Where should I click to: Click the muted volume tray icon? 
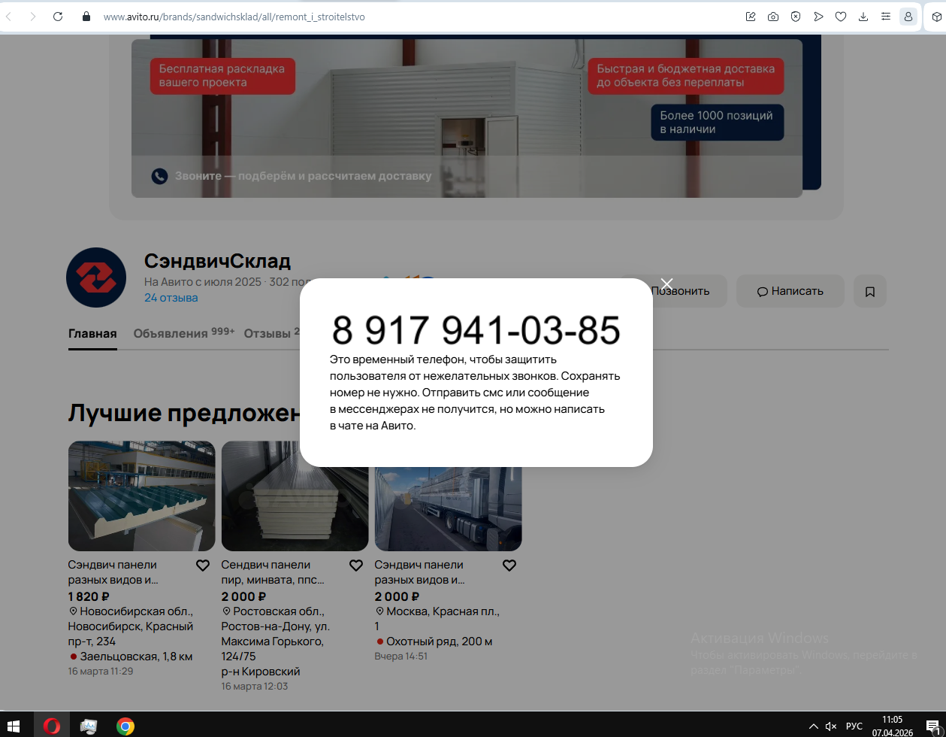click(x=831, y=726)
